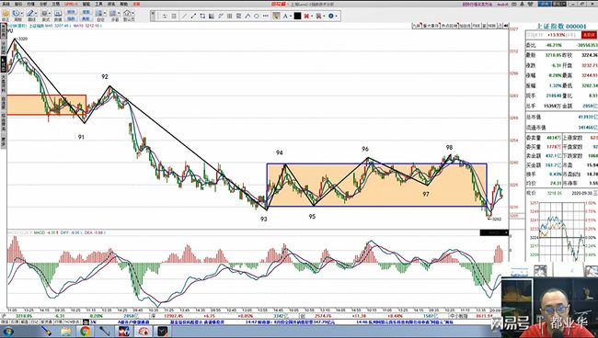Select the double-arrow line drawing tool

tap(193, 16)
